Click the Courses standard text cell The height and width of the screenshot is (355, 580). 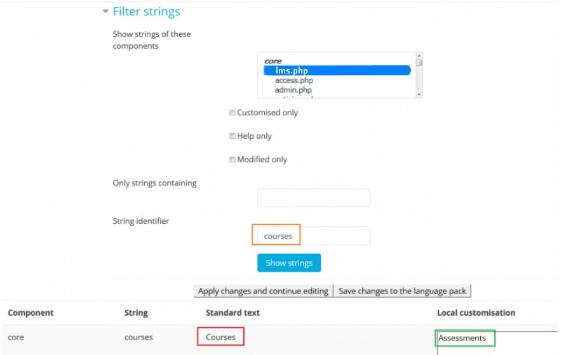[x=221, y=337]
